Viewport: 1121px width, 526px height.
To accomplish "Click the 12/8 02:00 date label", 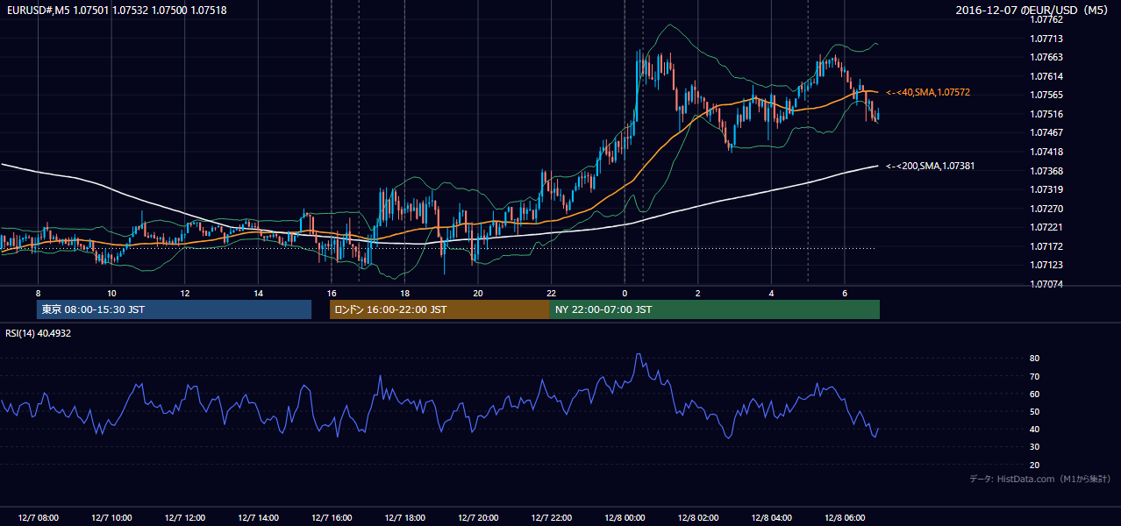I will pos(697,517).
